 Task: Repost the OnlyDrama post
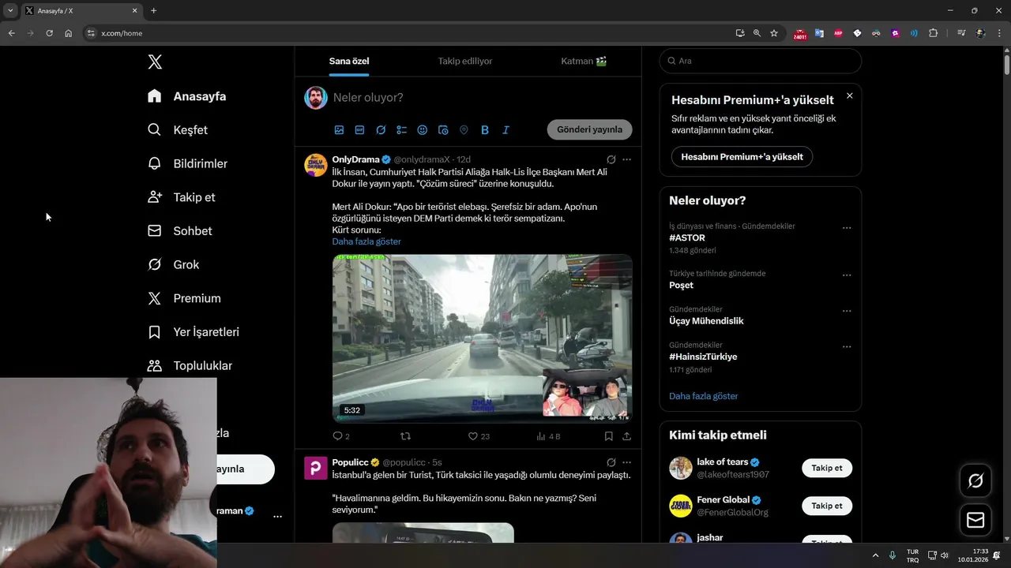[405, 435]
